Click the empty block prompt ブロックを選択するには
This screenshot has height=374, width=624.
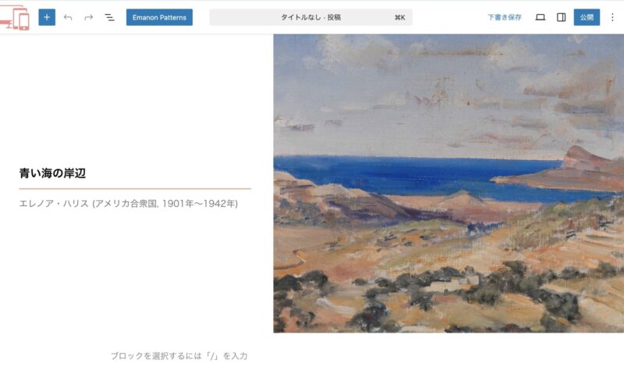(179, 356)
